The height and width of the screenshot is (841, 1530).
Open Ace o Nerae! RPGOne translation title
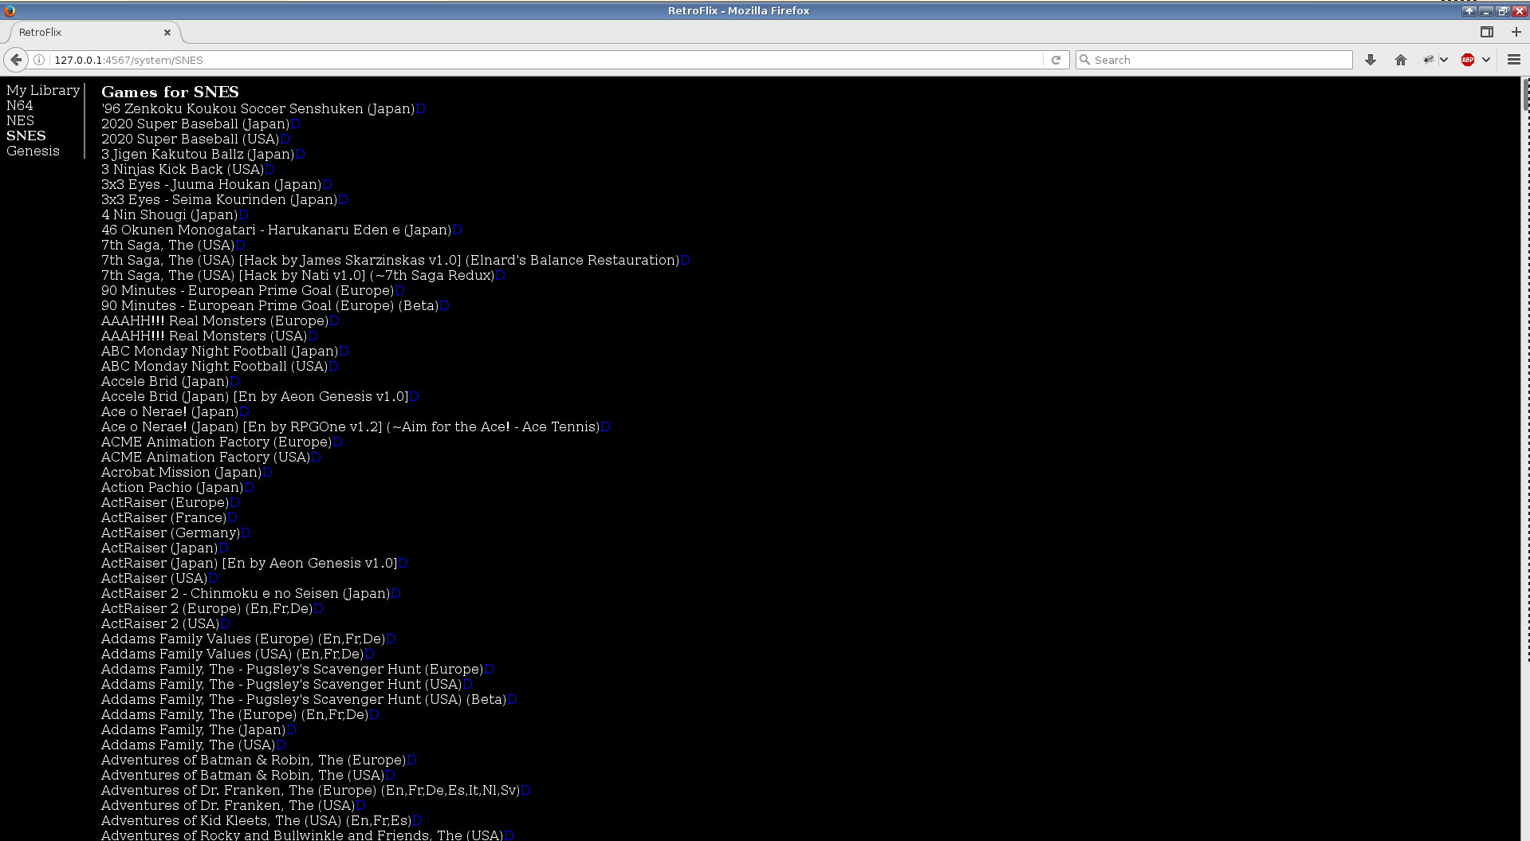point(350,426)
